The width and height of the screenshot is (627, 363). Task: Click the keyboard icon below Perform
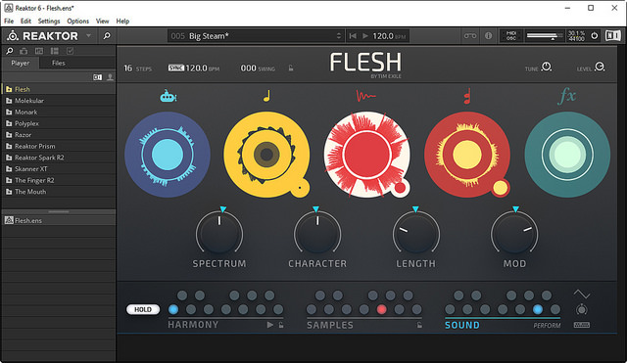point(581,325)
